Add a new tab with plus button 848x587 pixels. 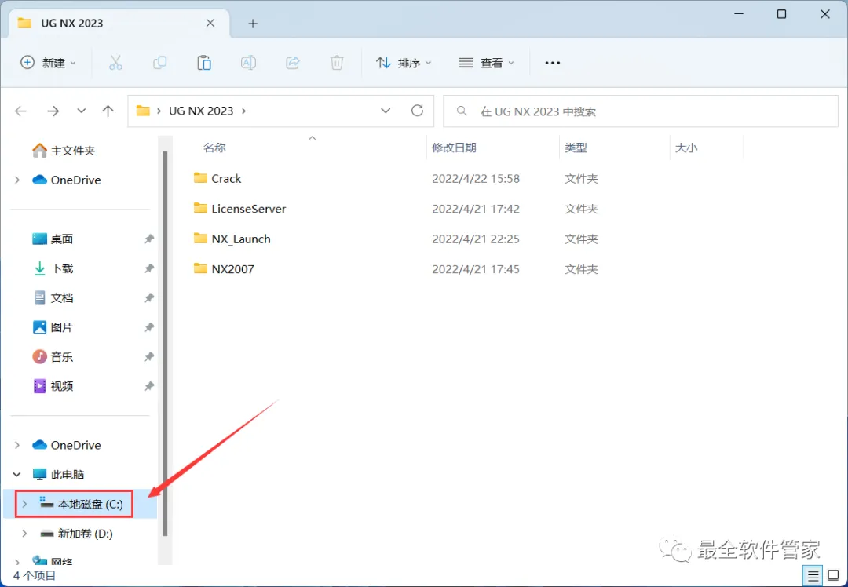pos(253,24)
